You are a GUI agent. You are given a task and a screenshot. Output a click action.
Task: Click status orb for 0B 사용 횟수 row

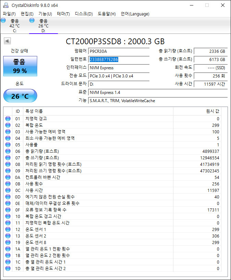[x=8, y=184]
